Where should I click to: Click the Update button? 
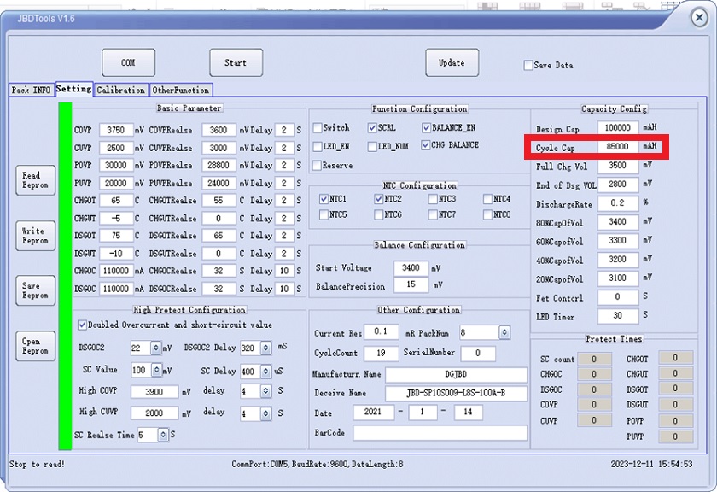point(452,62)
